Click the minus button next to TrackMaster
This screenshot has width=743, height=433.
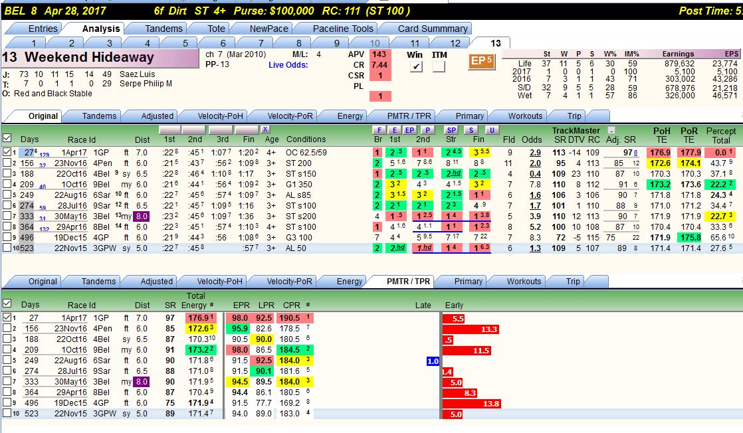pos(611,130)
